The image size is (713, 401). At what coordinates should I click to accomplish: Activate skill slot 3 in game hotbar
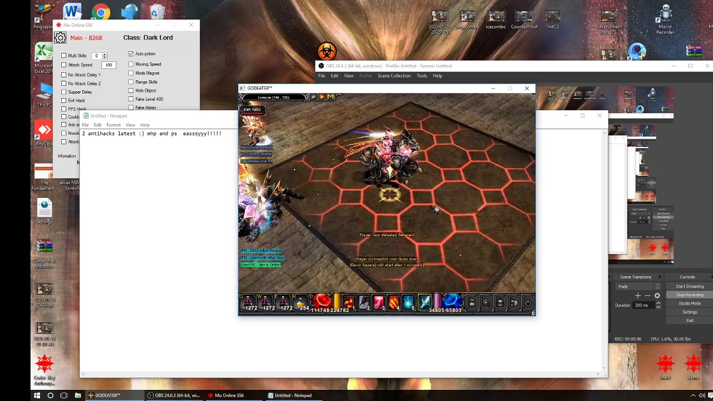[379, 302]
